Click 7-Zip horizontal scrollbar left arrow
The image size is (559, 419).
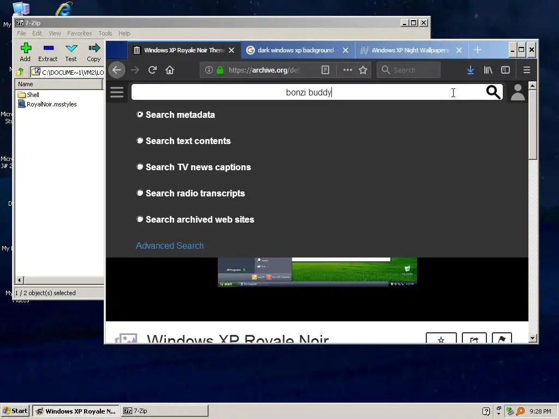click(20, 280)
